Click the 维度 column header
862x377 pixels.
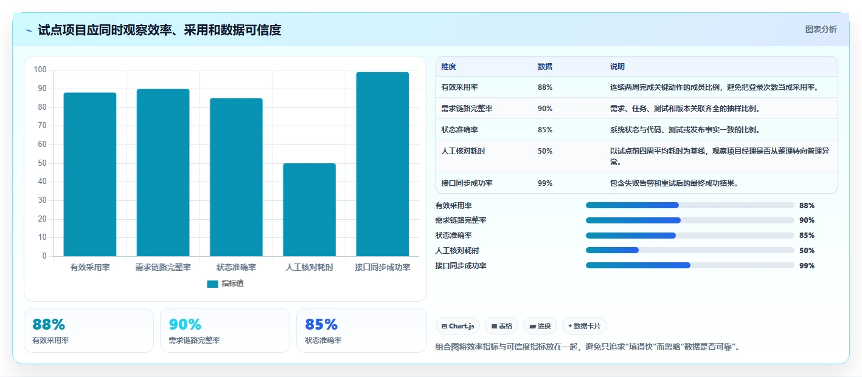point(449,67)
